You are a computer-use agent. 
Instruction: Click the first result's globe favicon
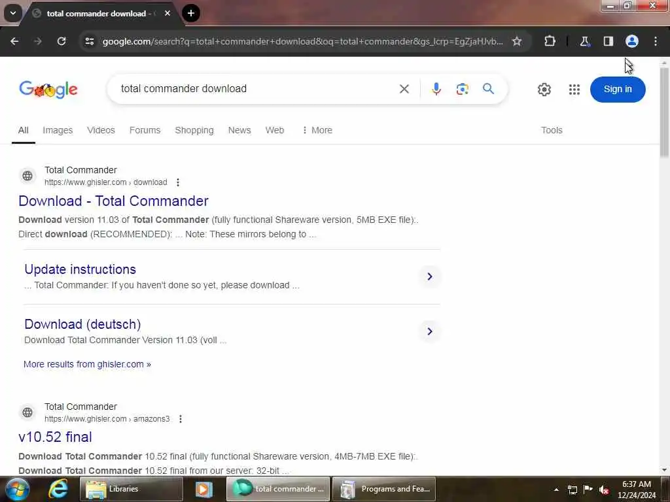27,176
